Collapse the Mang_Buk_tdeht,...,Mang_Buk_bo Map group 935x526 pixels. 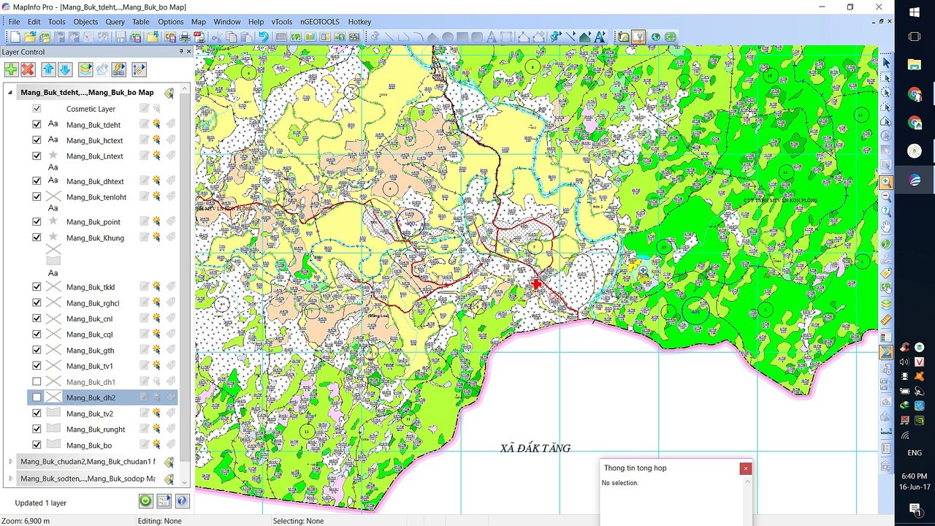[10, 93]
